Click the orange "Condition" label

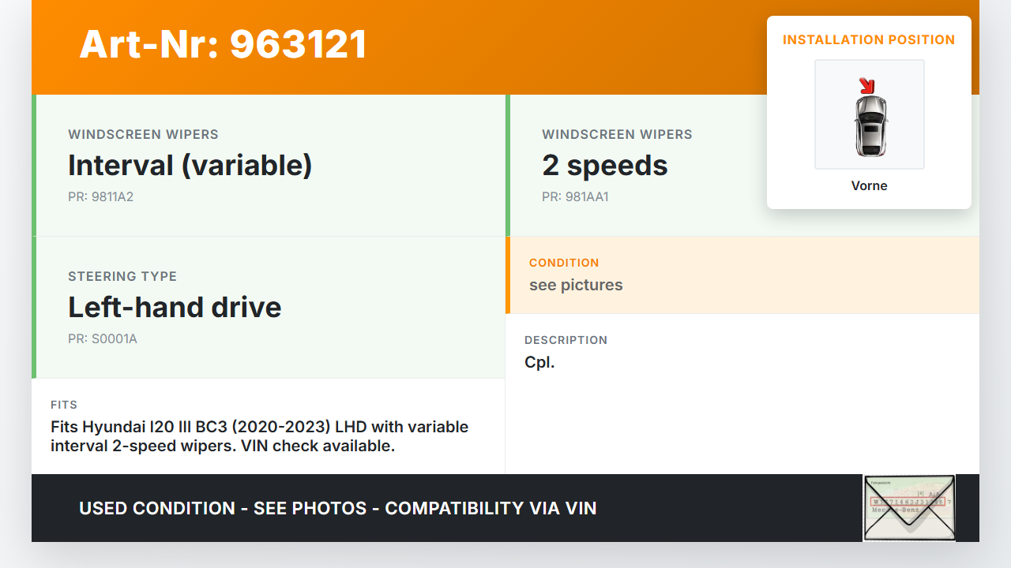tap(564, 263)
